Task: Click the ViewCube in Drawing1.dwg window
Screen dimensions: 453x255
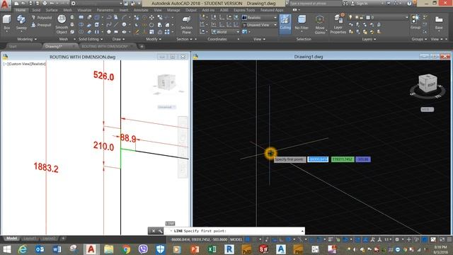Action: click(428, 84)
